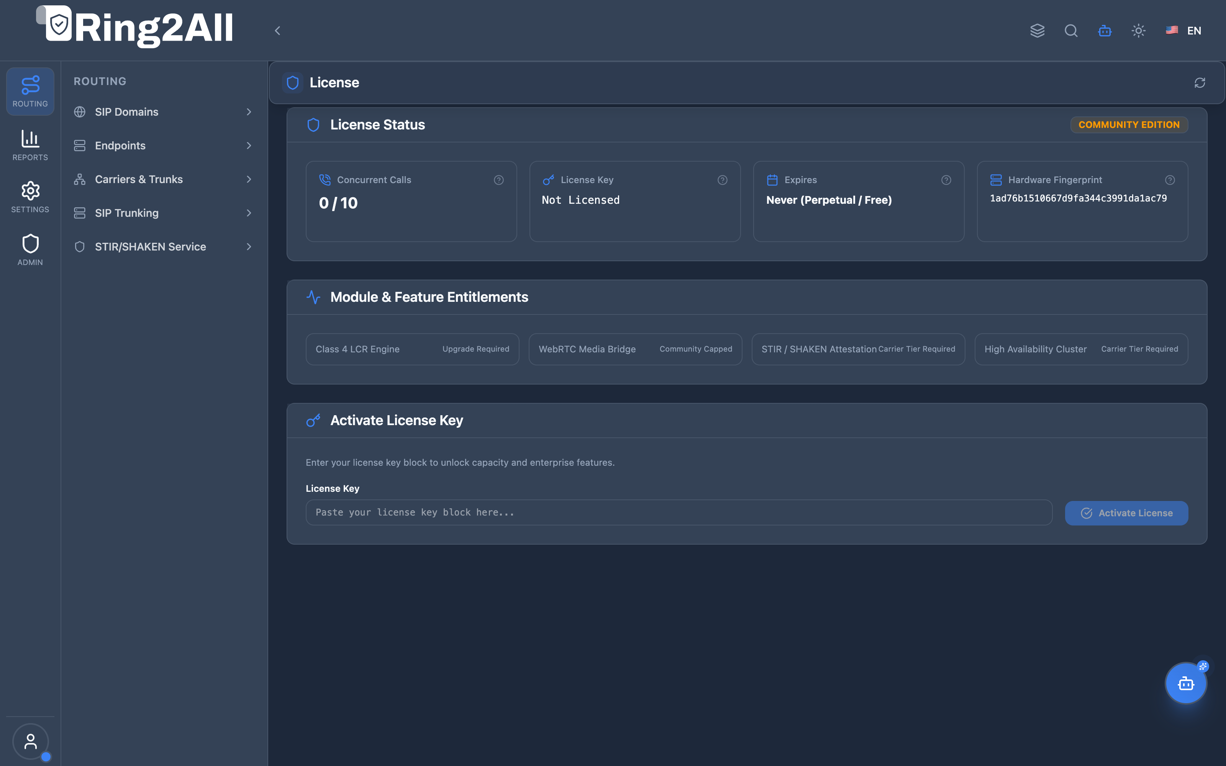This screenshot has height=766, width=1226.
Task: Select High Availability Cluster entitlement
Action: tap(1081, 349)
